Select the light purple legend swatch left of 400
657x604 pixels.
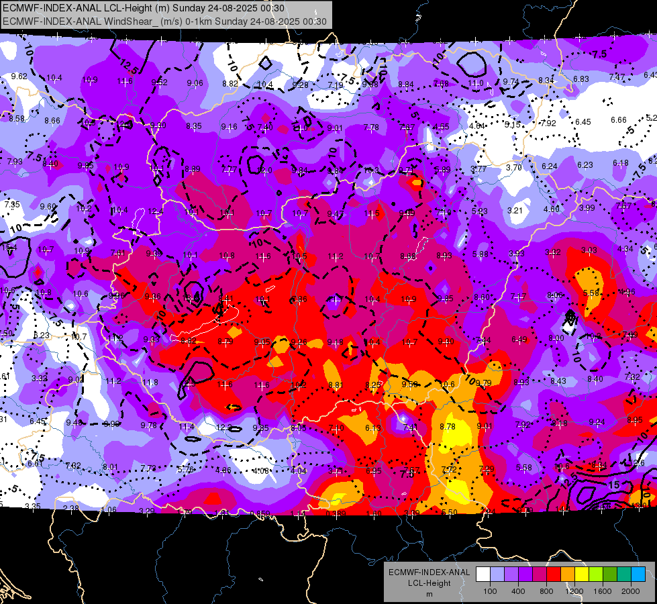[x=511, y=574]
